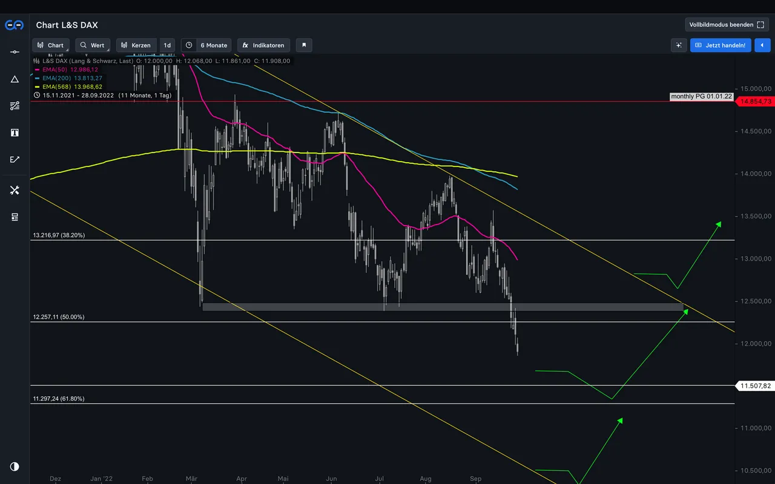Click the blue EMA(200) color marker
This screenshot has width=775, height=484.
point(37,78)
